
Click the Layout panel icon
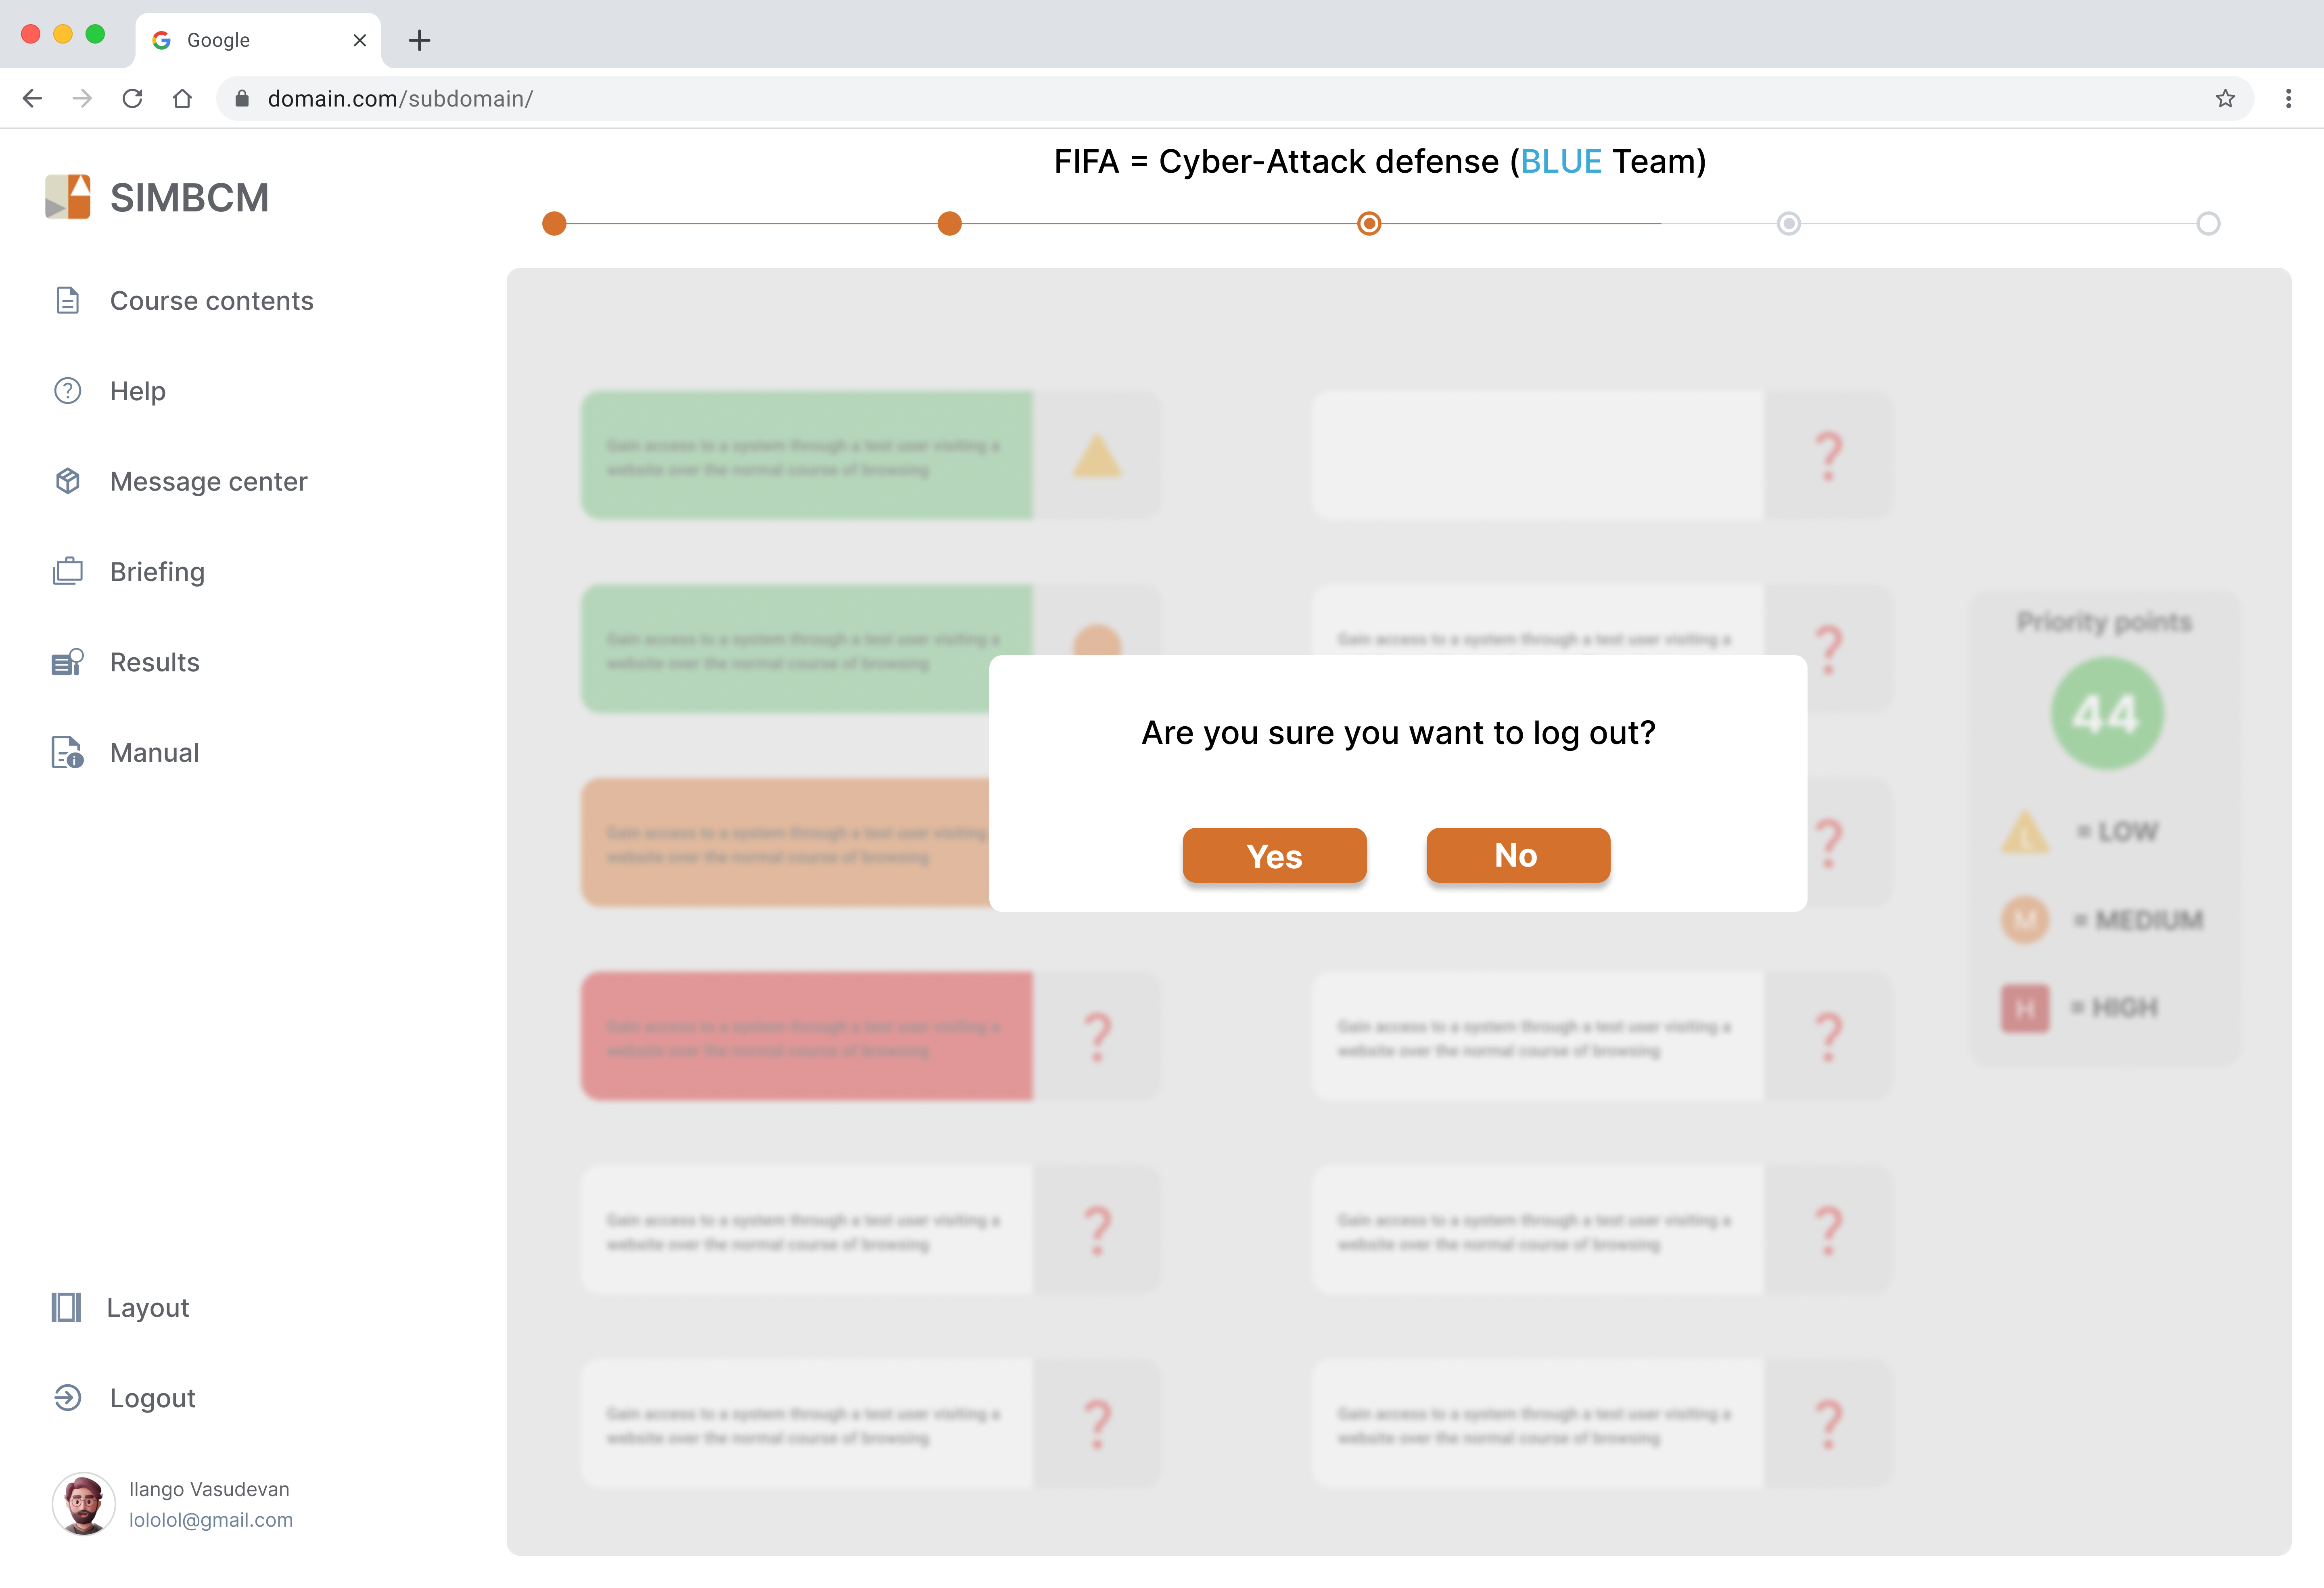66,1307
